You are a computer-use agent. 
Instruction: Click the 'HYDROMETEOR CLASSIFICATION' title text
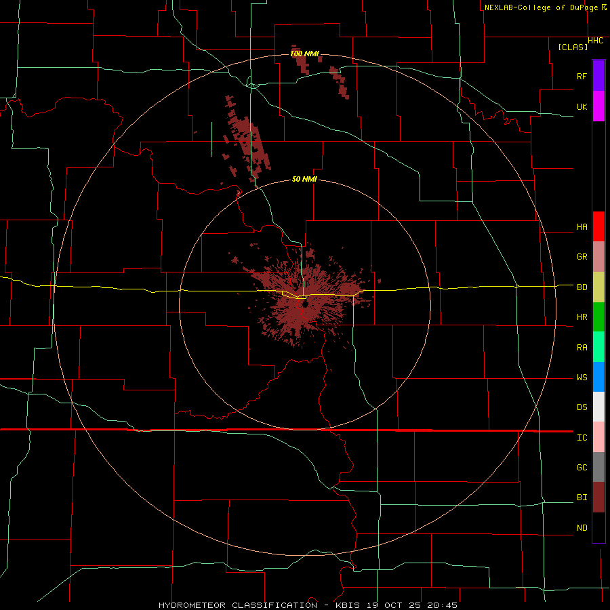[238, 605]
